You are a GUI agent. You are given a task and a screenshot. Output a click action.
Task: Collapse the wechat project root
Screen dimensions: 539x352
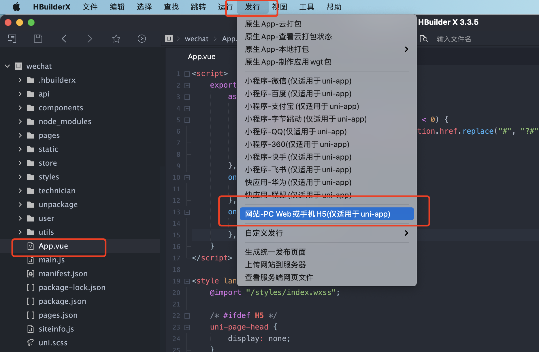click(8, 66)
